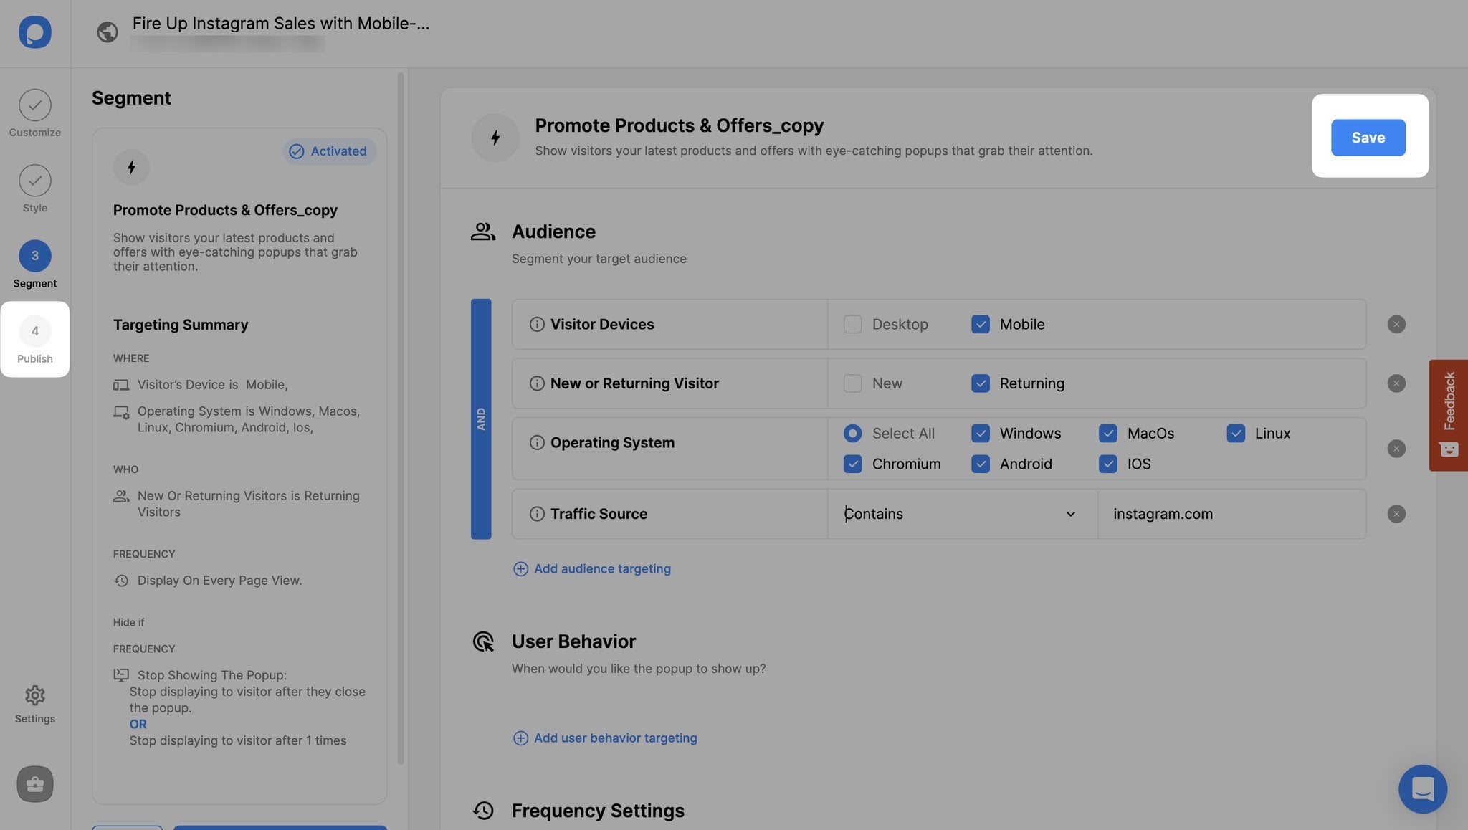Click 'Stop displaying to visitor after 1 times'

coord(238,740)
